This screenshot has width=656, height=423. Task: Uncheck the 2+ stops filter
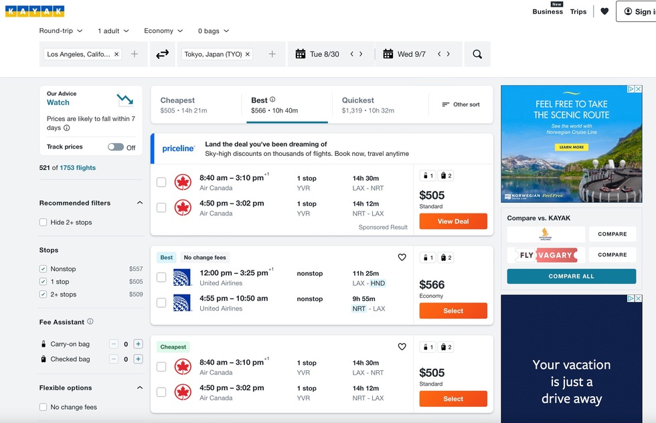[x=43, y=294]
